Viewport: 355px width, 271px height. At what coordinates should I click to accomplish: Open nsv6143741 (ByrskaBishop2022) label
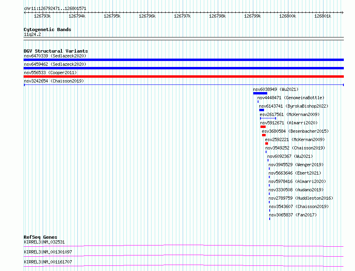[x=294, y=106]
